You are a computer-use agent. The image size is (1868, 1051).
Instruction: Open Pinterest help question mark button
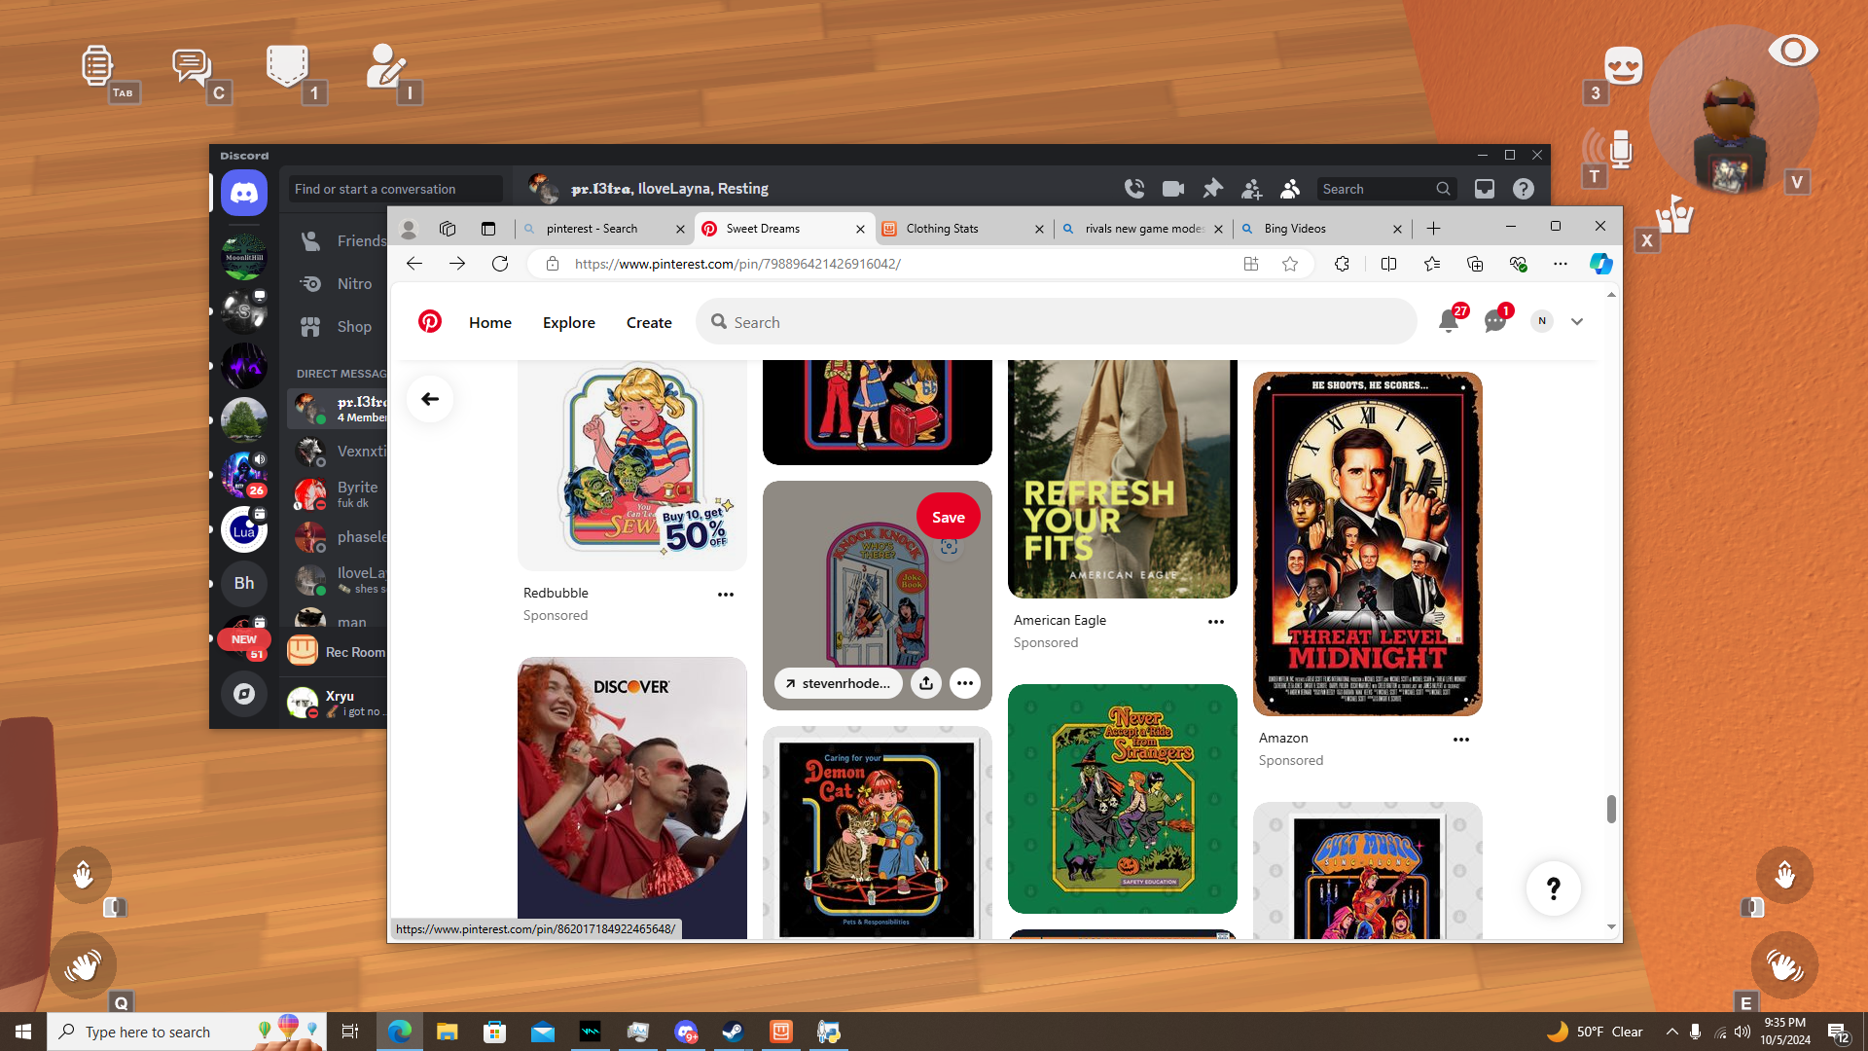point(1553,888)
